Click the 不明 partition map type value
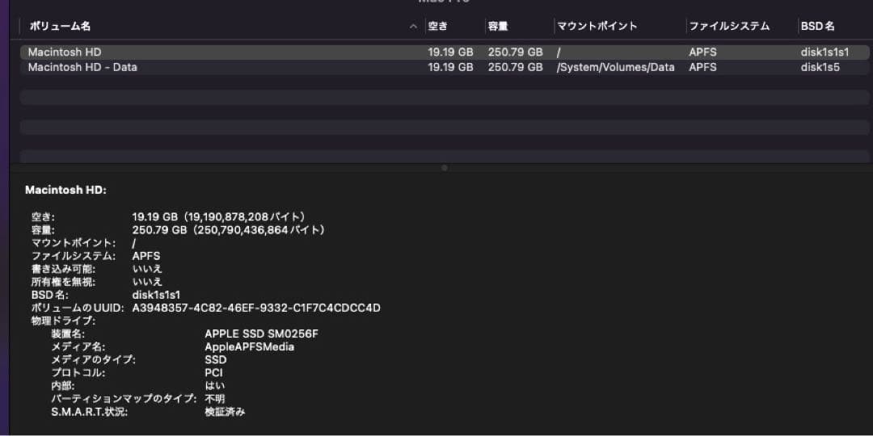This screenshot has height=436, width=873. [x=215, y=399]
